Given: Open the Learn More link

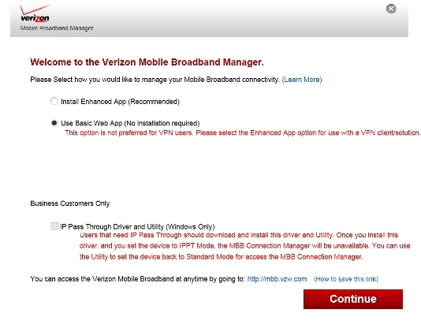Looking at the screenshot, I should tap(302, 80).
